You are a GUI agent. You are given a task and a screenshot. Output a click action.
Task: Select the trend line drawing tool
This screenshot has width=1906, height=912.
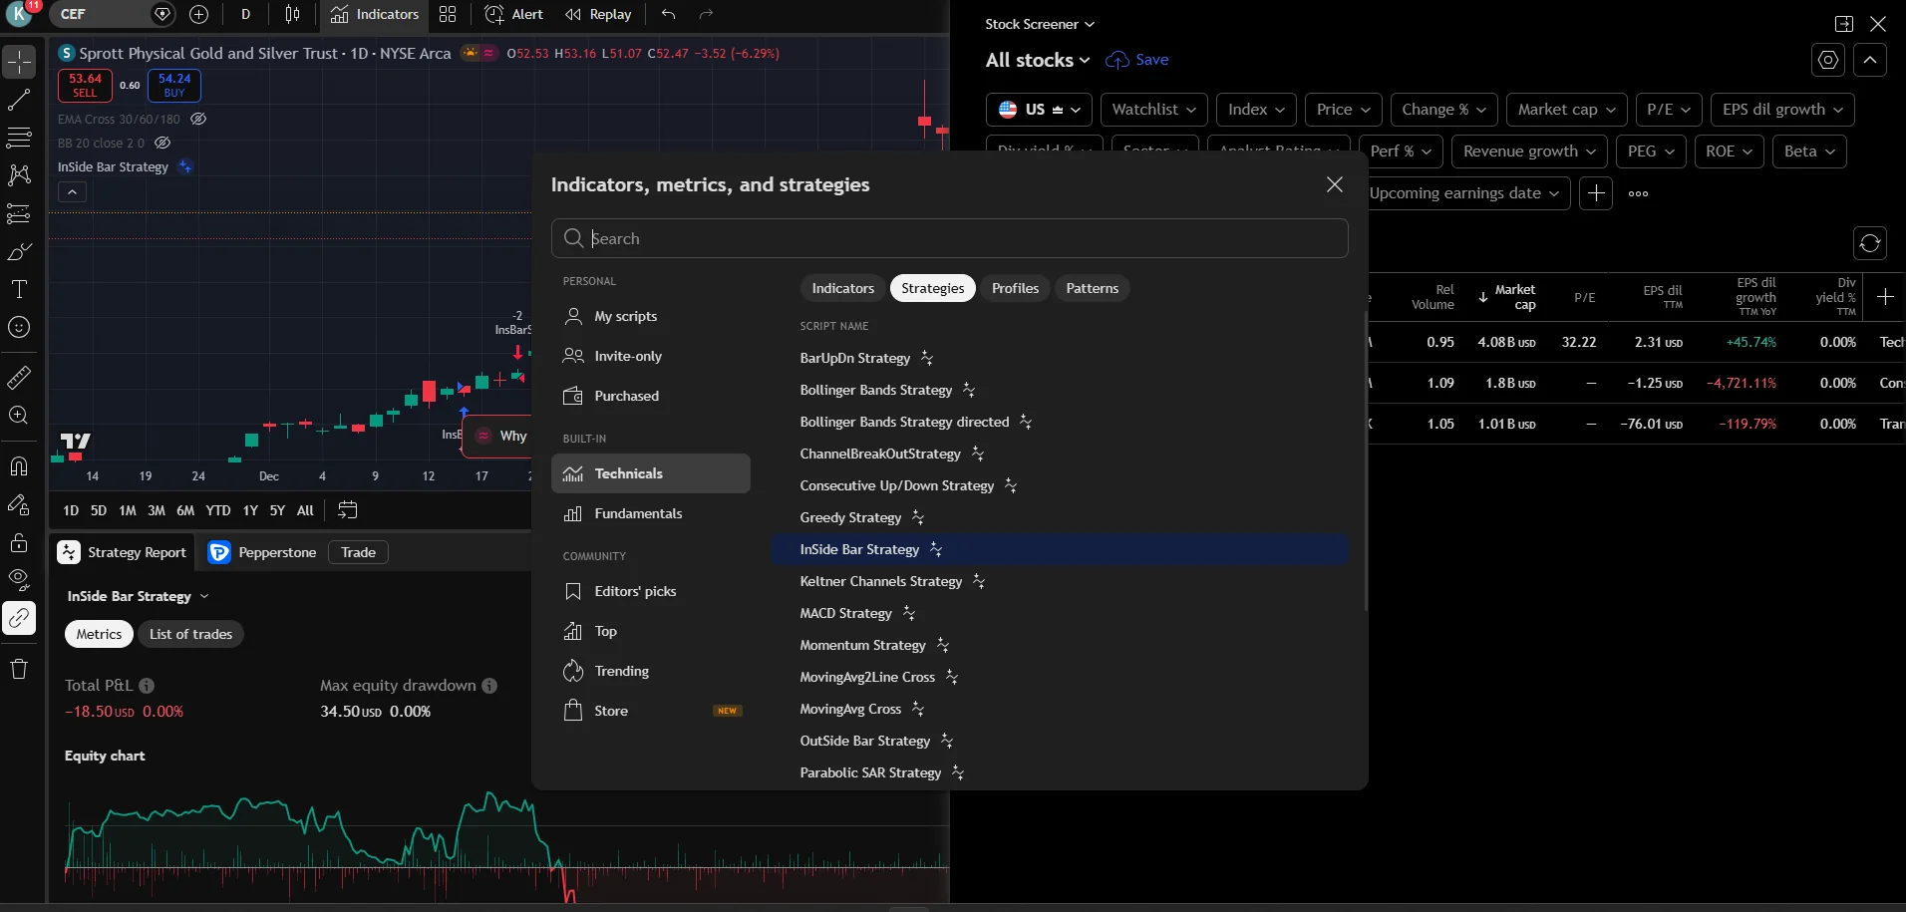pos(19,100)
